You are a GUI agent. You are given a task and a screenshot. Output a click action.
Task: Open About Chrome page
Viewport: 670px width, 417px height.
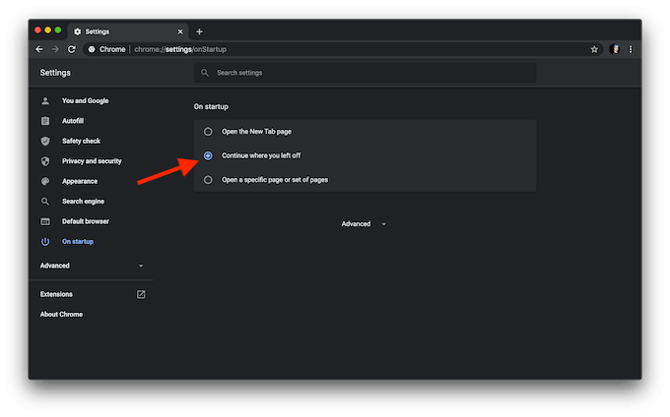click(61, 315)
